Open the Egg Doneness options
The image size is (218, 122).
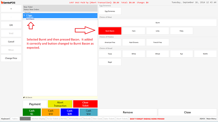[x=110, y=11]
